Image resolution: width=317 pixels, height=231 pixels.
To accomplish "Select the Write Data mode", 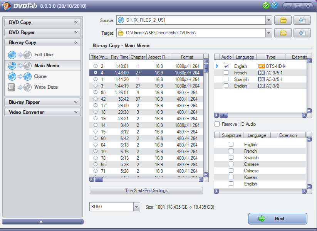I will point(45,87).
